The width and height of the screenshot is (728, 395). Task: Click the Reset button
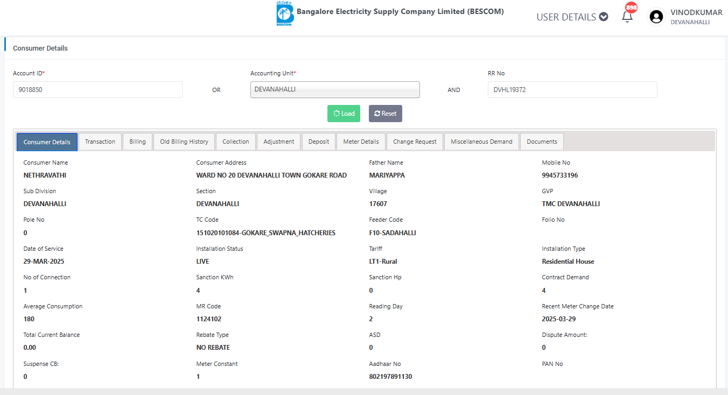tap(386, 114)
